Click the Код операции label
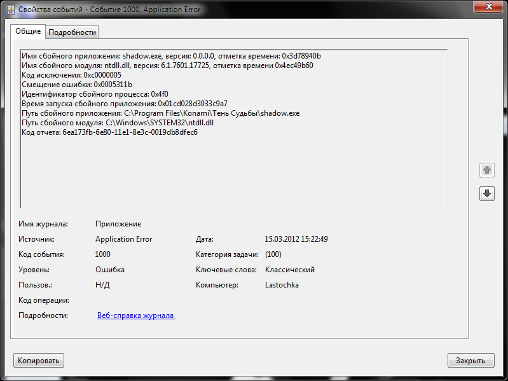This screenshot has width=508, height=381. pos(44,300)
